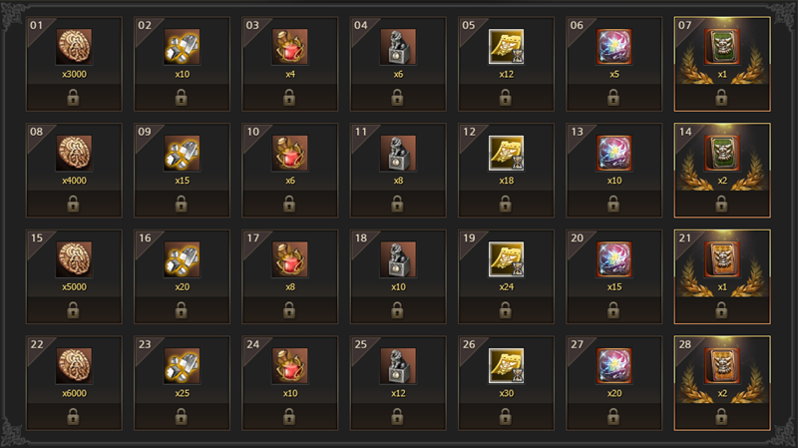Select the silver ingots icon in day 02

[x=182, y=46]
